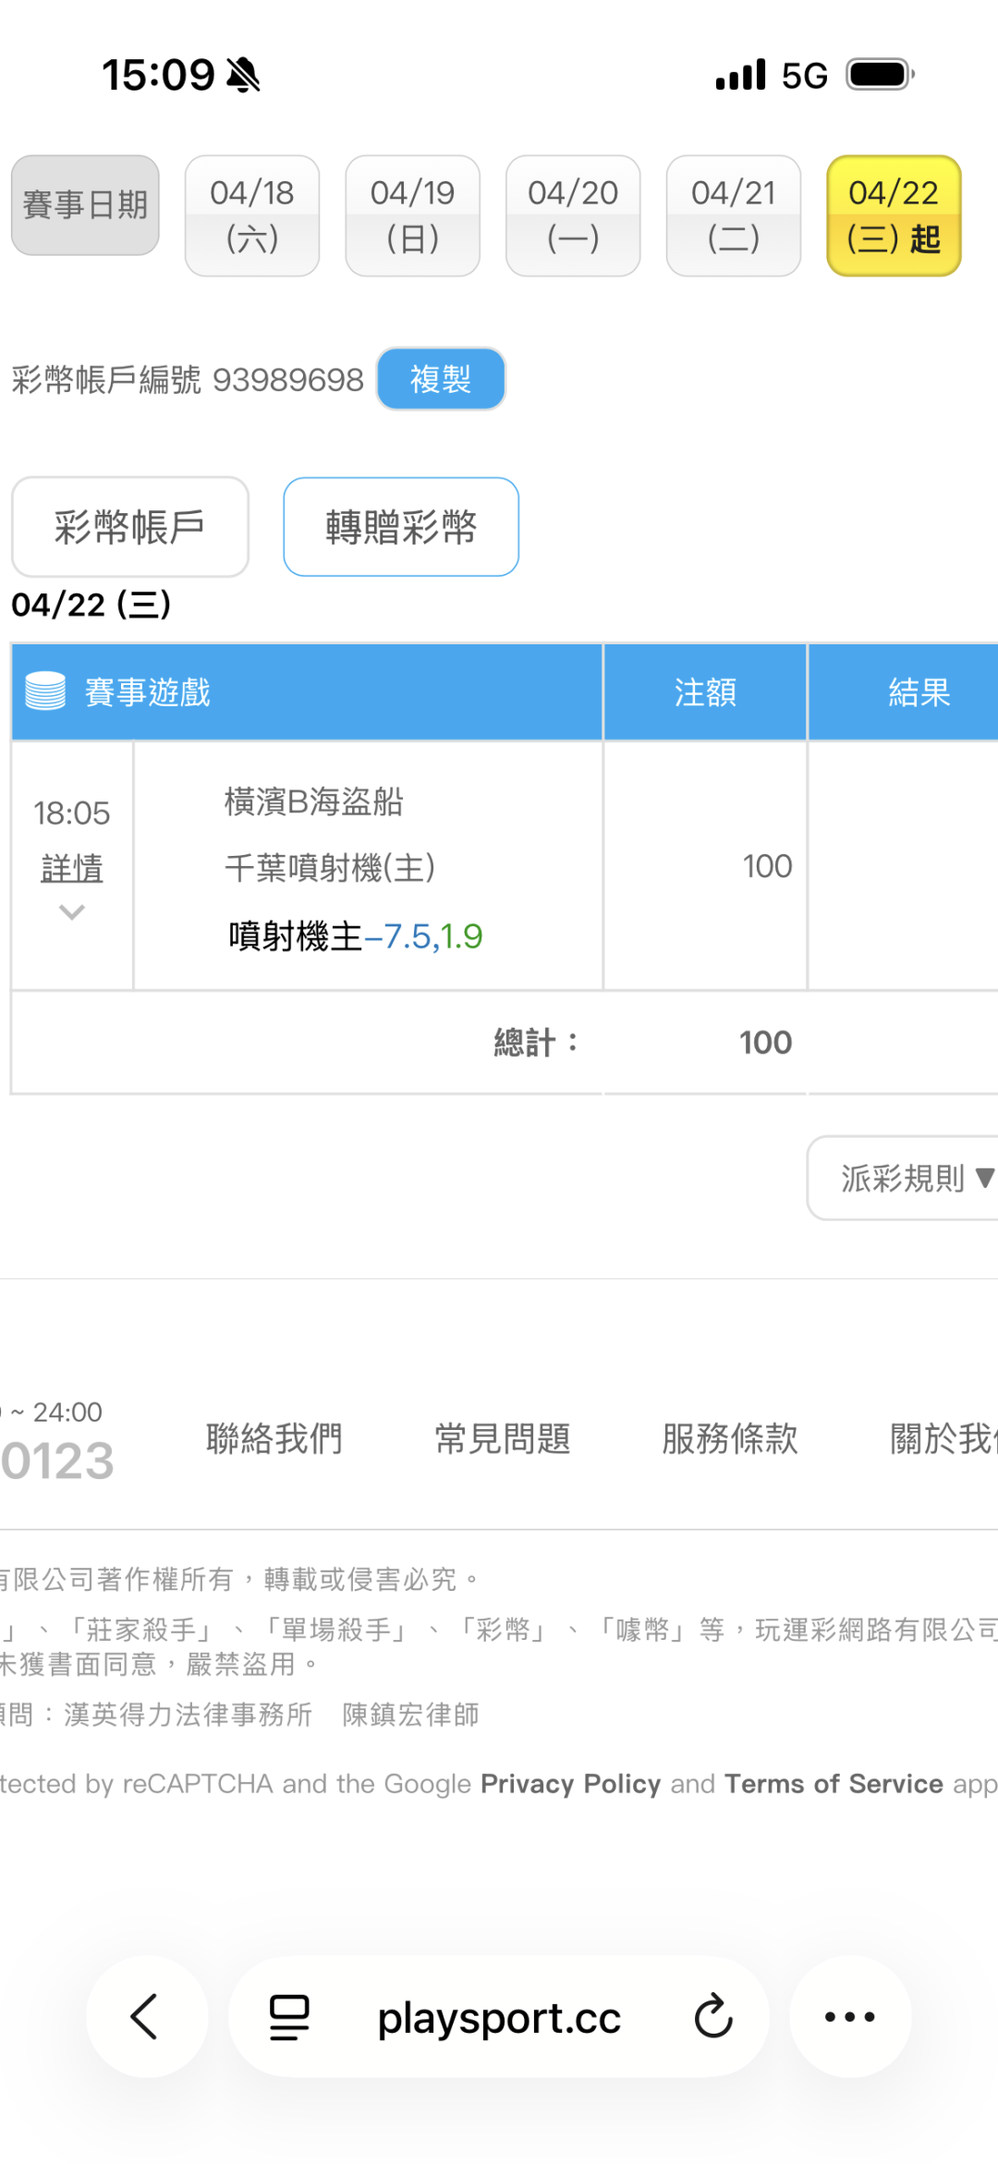This screenshot has height=2164, width=998.
Task: Select the 04/19 (日) date tab
Action: coord(412,215)
